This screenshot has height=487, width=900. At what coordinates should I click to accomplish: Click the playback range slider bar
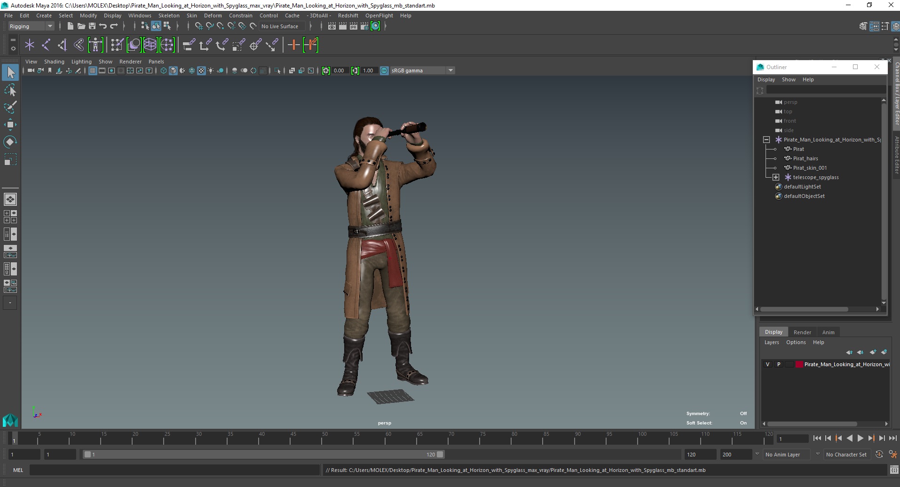263,455
